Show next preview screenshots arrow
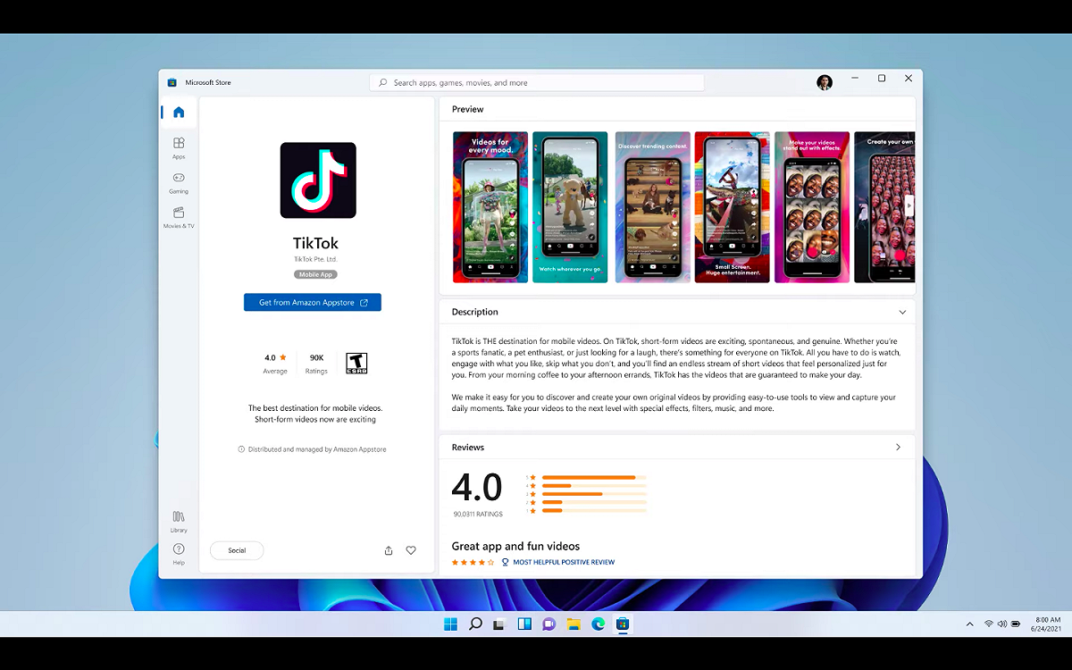 pos(909,205)
